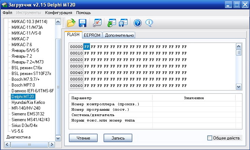Switch to the EEPROM tab
Viewport: 250px width, 150px height.
point(92,35)
